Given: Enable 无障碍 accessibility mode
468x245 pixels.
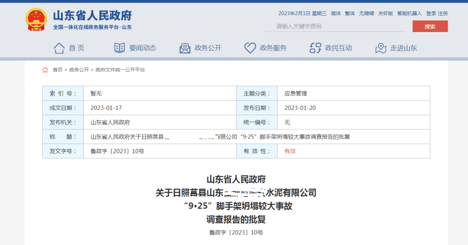Looking at the screenshot, I should tap(366, 13).
